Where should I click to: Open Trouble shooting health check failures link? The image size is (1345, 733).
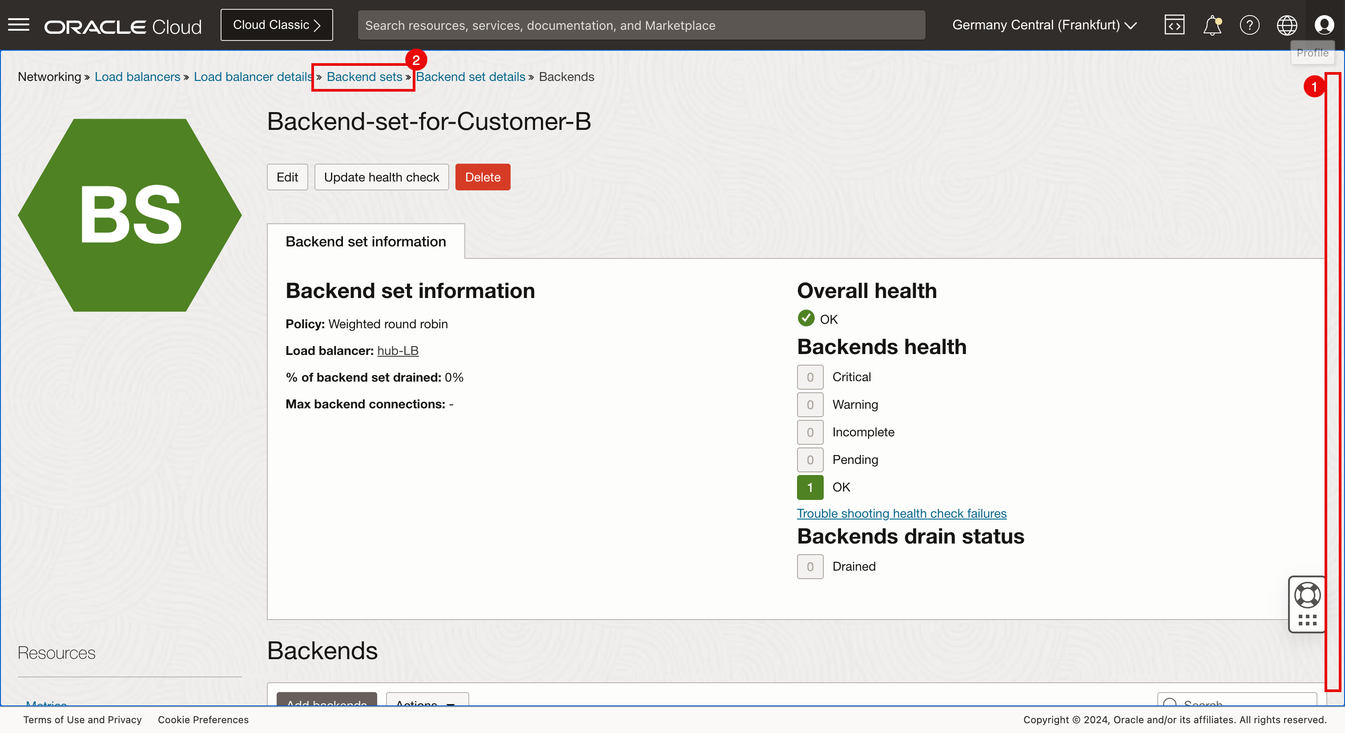pyautogui.click(x=901, y=513)
